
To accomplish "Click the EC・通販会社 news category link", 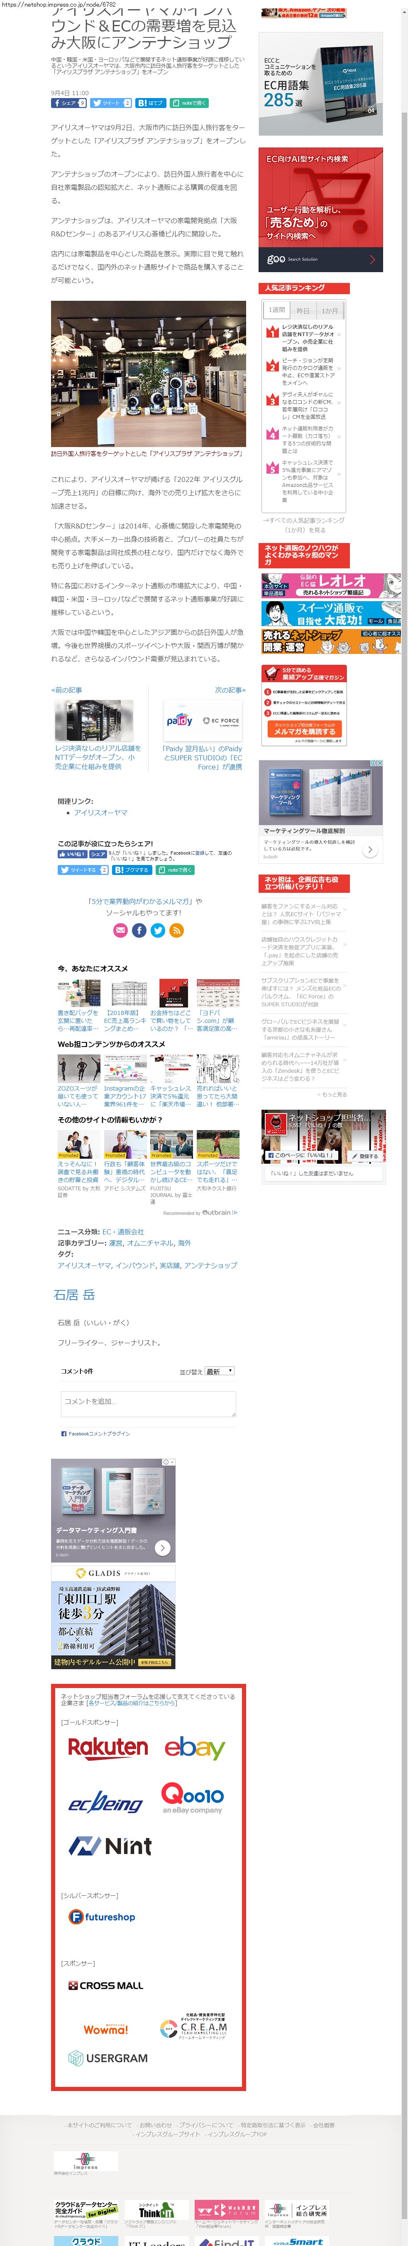I will click(x=123, y=1232).
